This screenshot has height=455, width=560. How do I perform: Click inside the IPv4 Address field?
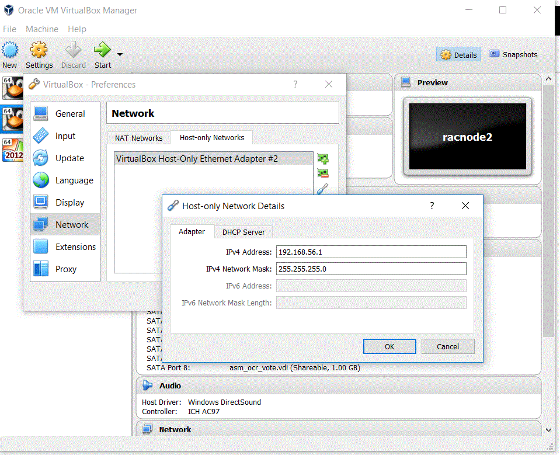coord(371,252)
